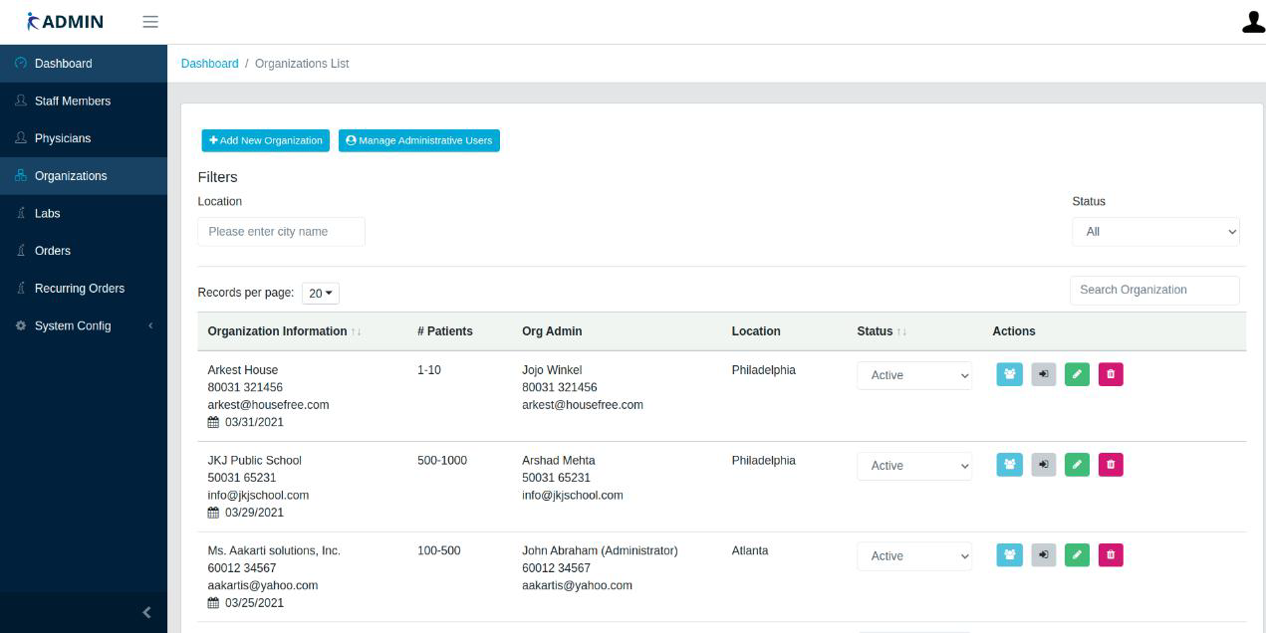Collapse the sidebar with bottom arrow

pos(146,612)
